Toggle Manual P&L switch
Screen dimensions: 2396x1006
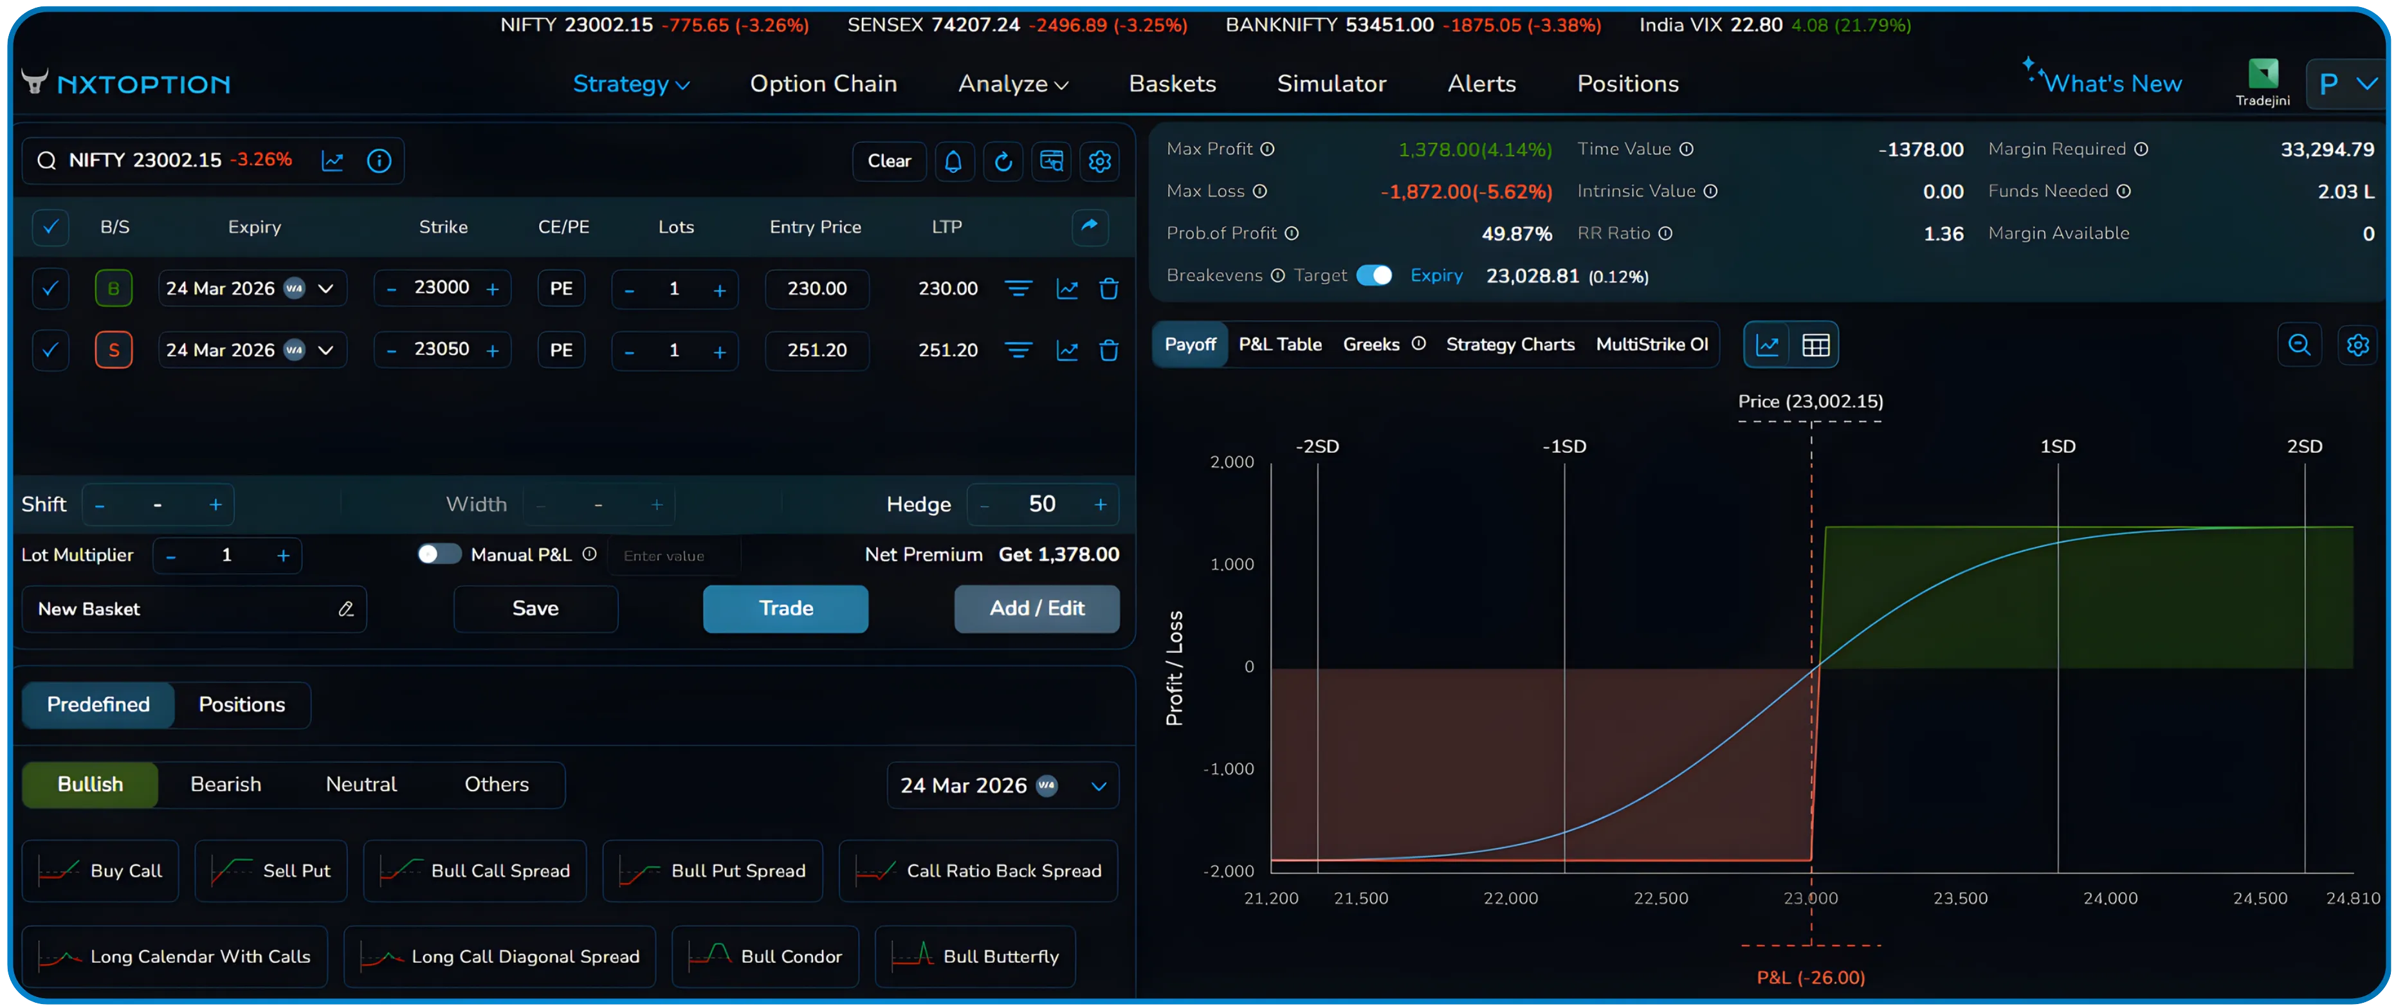pyautogui.click(x=439, y=554)
